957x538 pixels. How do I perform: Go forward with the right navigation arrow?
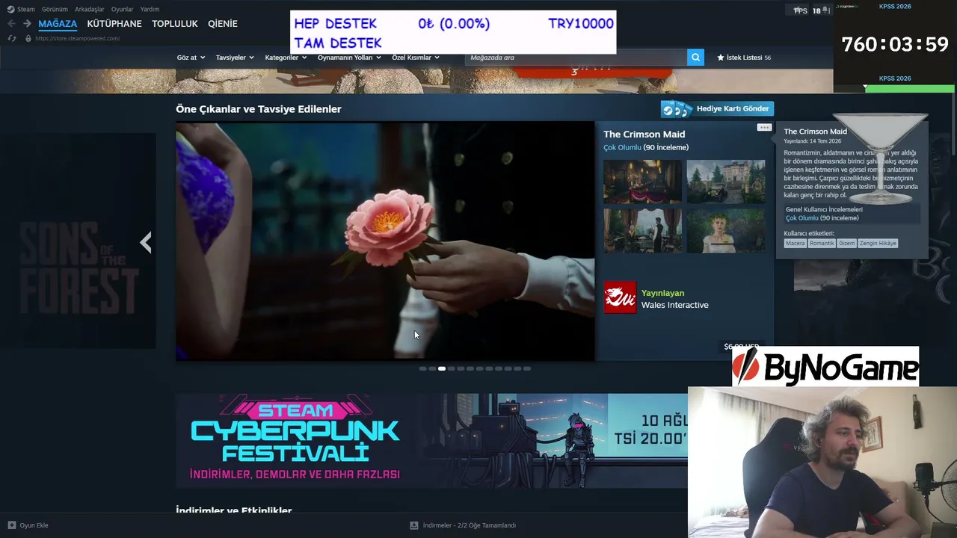pos(27,23)
